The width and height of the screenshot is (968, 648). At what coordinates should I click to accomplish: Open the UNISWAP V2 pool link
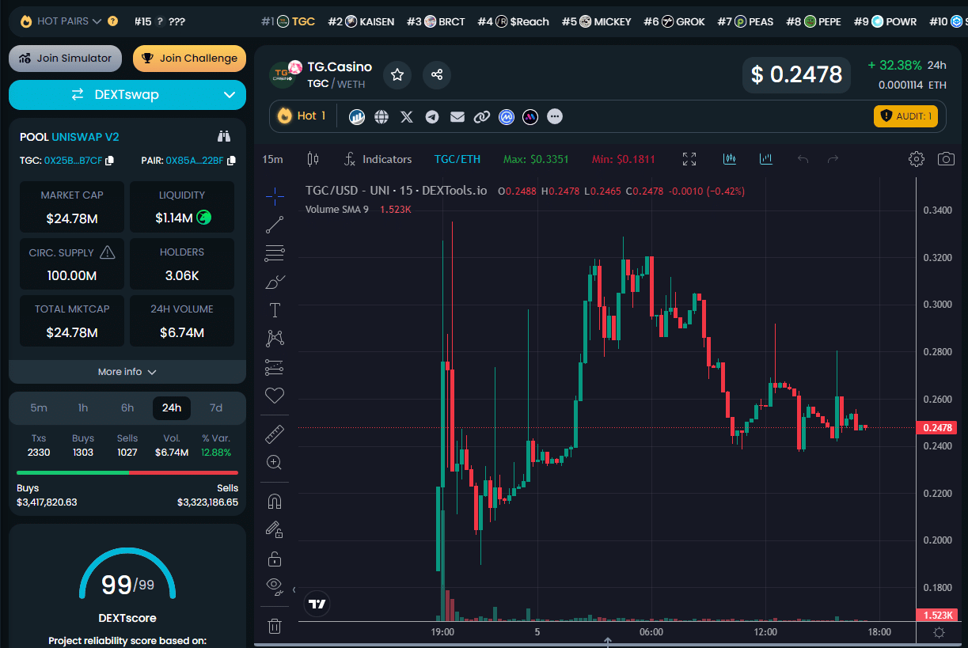coord(85,137)
